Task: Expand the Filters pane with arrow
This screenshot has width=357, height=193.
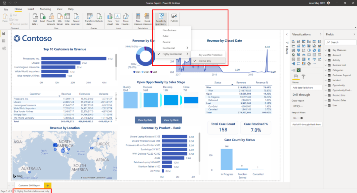Action: [287, 34]
